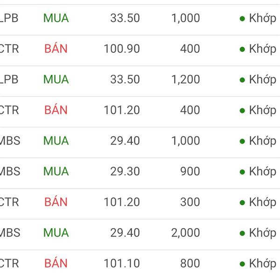Click green status dot on LPB 1,200 row
Screen dimensions: 280x280
click(242, 80)
